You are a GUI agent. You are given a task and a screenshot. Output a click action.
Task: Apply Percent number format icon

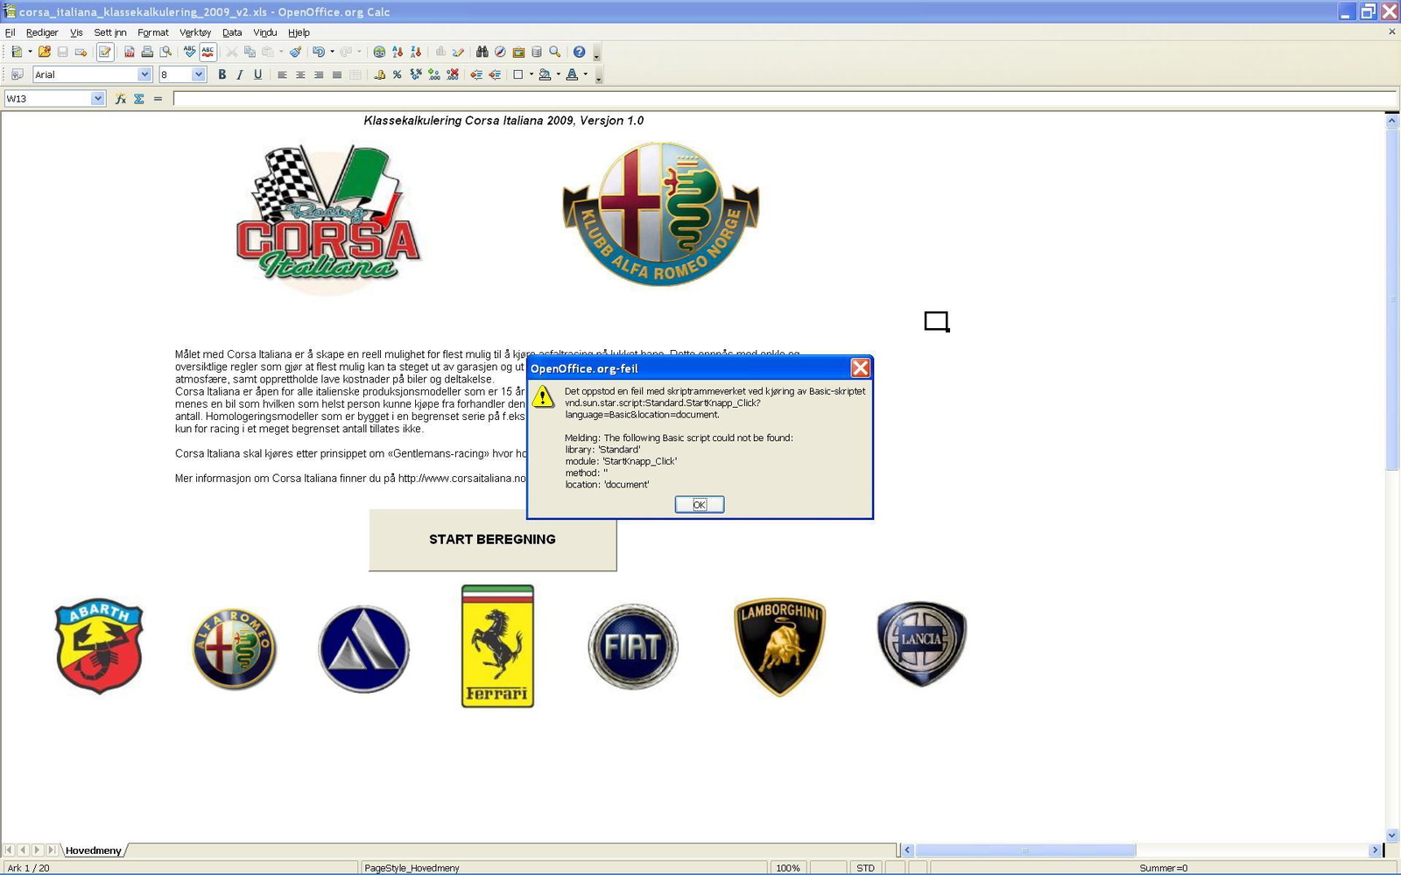click(x=398, y=75)
